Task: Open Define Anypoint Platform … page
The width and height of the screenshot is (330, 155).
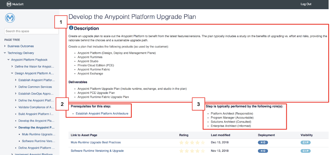Action: (x=37, y=148)
